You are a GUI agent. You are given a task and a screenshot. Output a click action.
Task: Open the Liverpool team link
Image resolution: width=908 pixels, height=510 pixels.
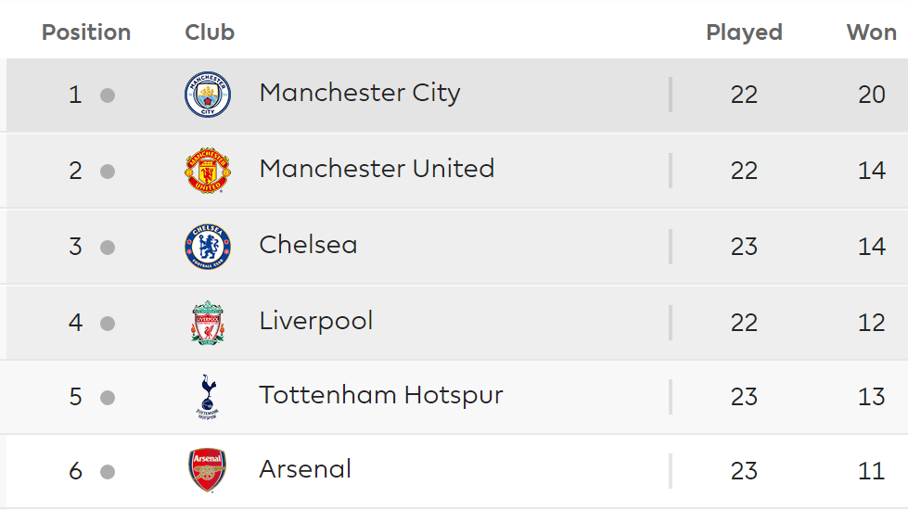[316, 321]
